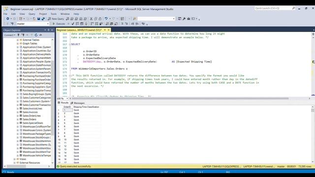Click the Shipping Time Classification column header
Image resolution: width=315 pixels, height=177 pixels.
point(86,107)
